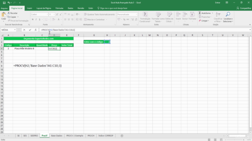Open the PROCV 2 Exemplo sheet tab
Image resolution: width=252 pixels, height=141 pixels.
tap(75, 136)
